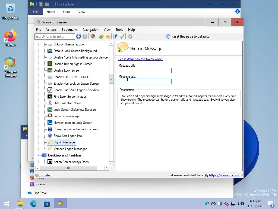Click the Chkdsk Timeout at Boot drive icon
Viewport: 278px width, 209px height.
click(x=50, y=44)
